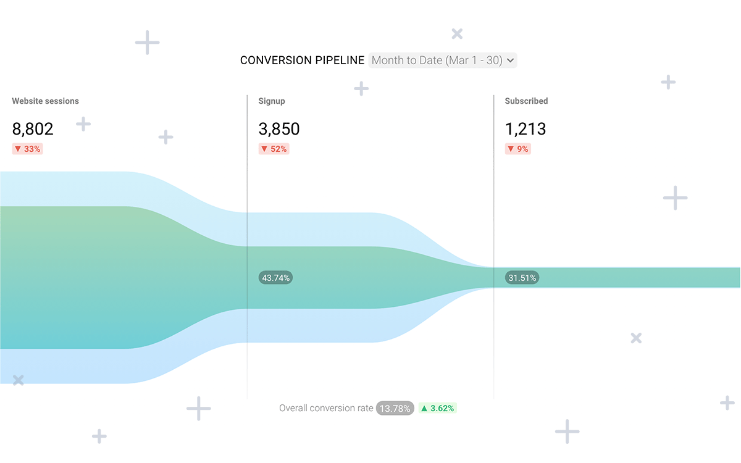This screenshot has width=741, height=463.
Task: Click the plus icon at the bottom right corner
Action: [x=727, y=403]
